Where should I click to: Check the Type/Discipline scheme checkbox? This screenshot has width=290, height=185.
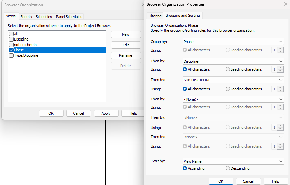(x=11, y=55)
